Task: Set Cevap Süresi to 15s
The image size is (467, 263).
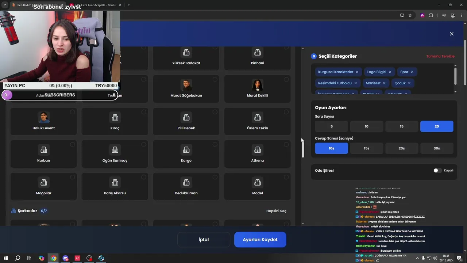Action: click(367, 148)
